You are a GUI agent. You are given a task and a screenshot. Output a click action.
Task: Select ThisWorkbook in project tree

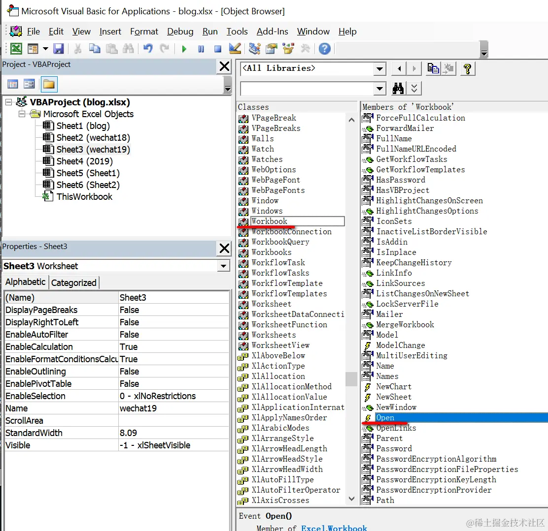point(85,197)
